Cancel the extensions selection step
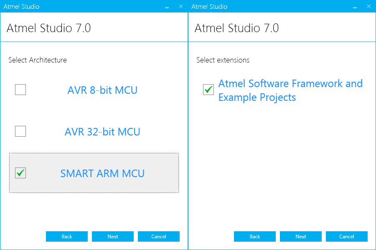This screenshot has height=250, width=376. pos(347,236)
